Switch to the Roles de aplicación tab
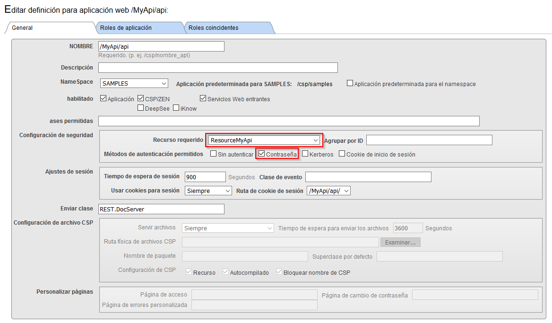 [126, 28]
